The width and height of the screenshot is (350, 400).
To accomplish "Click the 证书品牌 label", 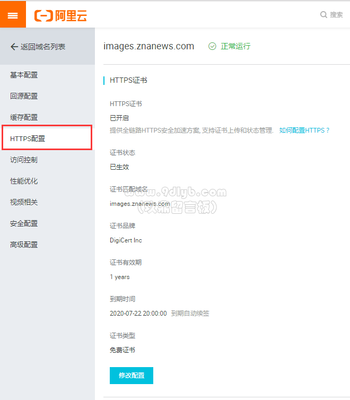I will pyautogui.click(x=122, y=226).
